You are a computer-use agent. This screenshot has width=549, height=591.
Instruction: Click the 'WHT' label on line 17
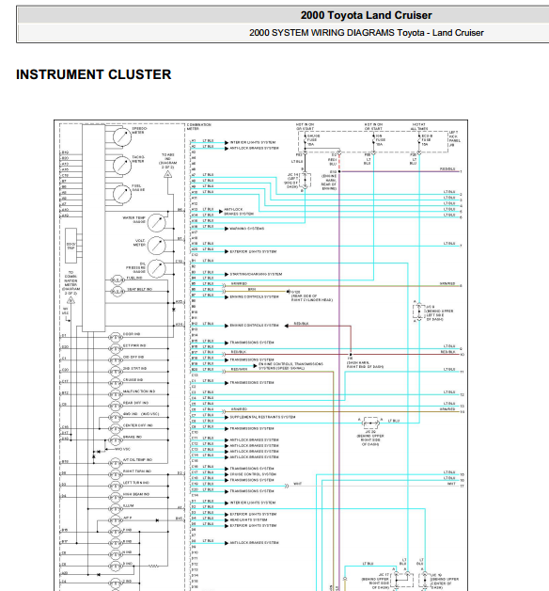(x=451, y=484)
